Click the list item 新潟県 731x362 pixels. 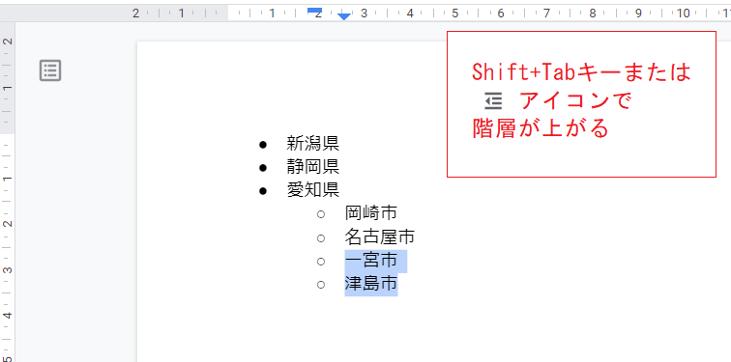pyautogui.click(x=313, y=143)
